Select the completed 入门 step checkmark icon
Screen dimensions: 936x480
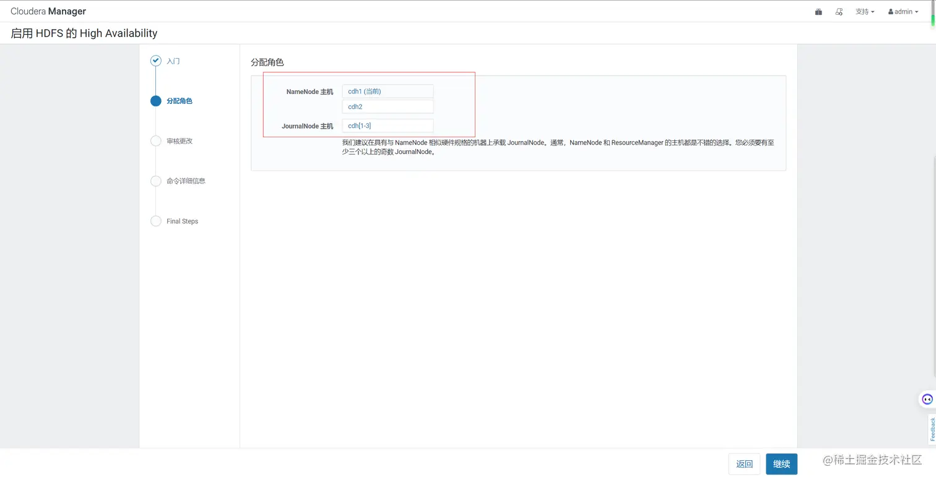pos(156,61)
